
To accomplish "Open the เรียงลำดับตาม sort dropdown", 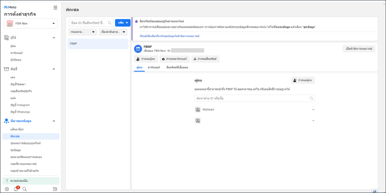I will (113, 32).
